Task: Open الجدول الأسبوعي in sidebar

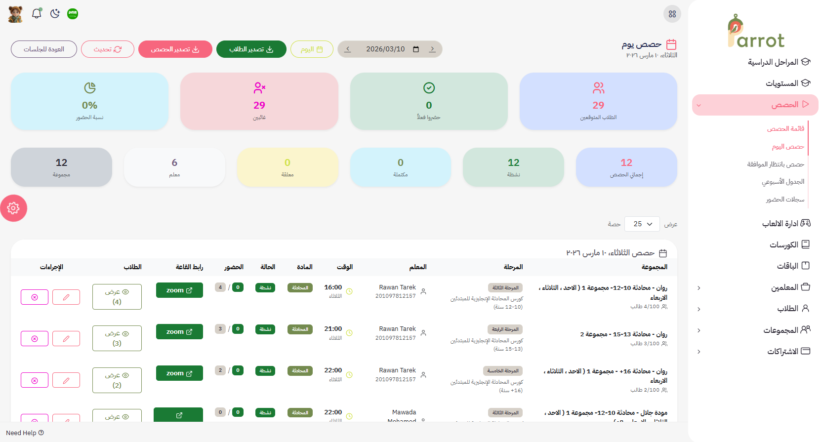Action: 782,182
